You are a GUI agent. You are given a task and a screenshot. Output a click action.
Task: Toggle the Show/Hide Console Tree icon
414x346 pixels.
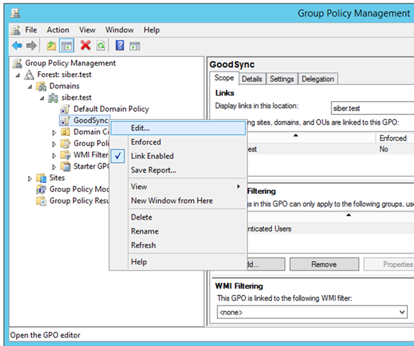pyautogui.click(x=66, y=46)
